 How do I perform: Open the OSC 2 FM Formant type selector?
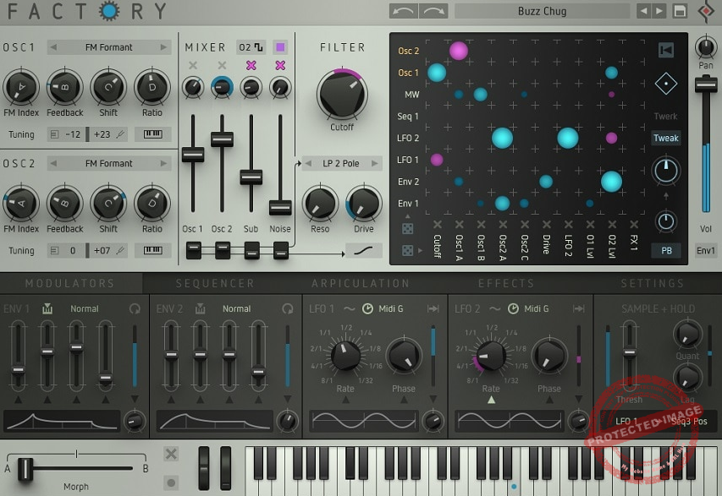coord(108,163)
